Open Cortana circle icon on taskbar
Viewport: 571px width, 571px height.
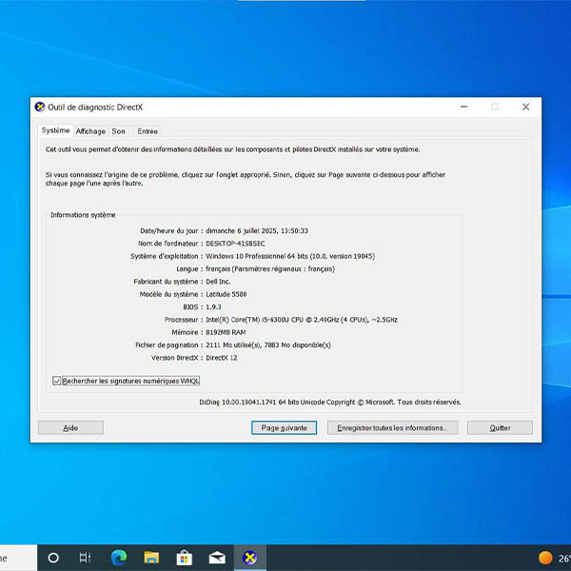click(x=53, y=558)
